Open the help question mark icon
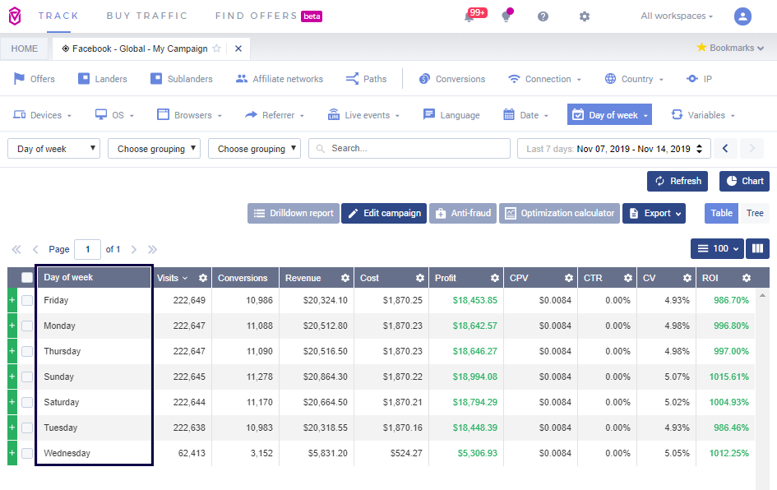This screenshot has width=777, height=490. tap(543, 16)
